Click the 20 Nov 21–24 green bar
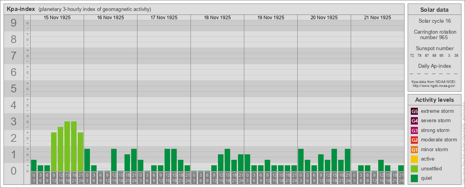Image resolution: width=465 pixels, height=188 pixels. tap(348, 160)
